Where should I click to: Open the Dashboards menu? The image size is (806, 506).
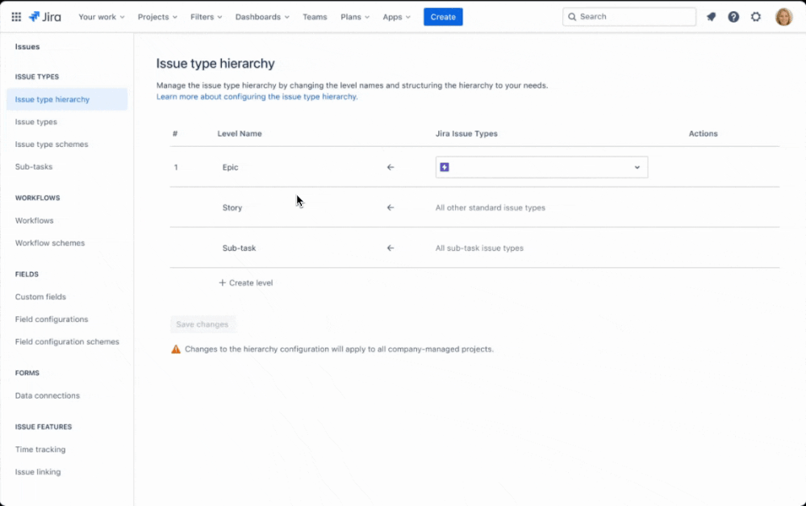[261, 16]
